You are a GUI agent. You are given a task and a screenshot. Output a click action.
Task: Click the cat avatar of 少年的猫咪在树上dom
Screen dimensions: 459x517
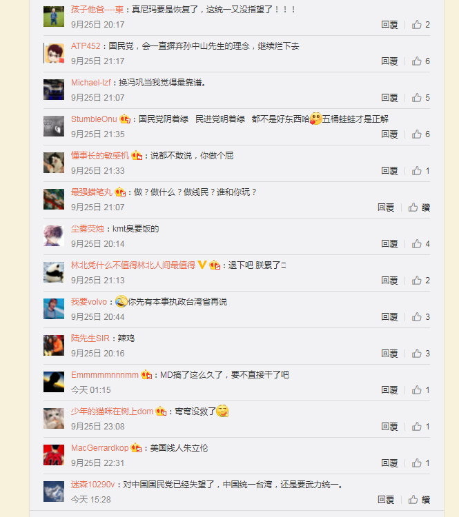54,418
